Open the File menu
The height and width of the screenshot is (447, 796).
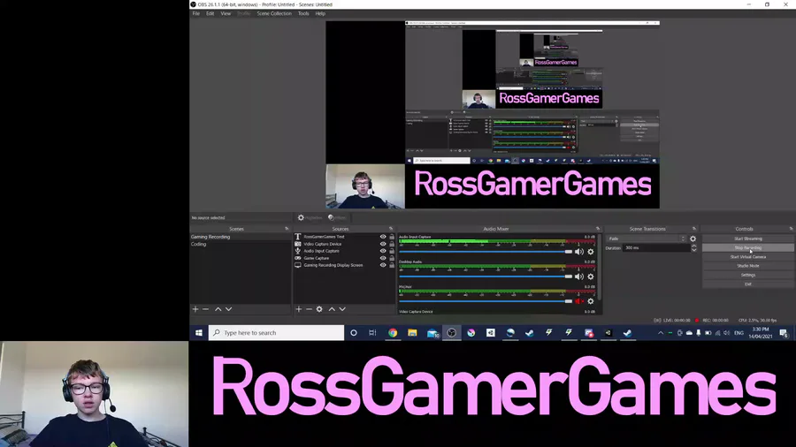pyautogui.click(x=196, y=13)
